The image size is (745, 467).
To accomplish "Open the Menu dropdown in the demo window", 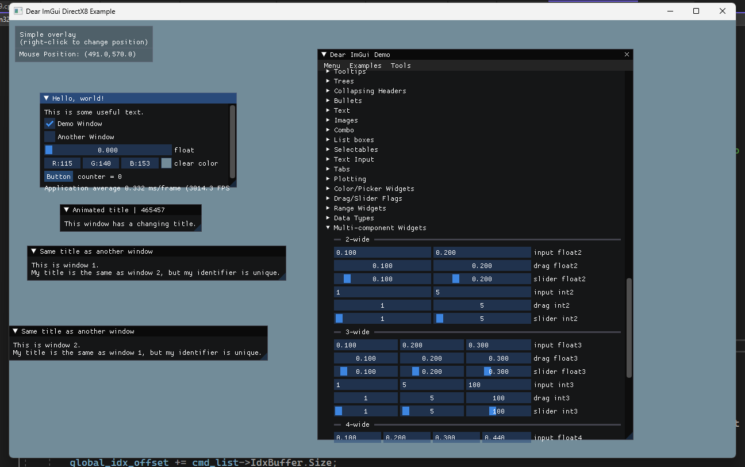I will (332, 65).
